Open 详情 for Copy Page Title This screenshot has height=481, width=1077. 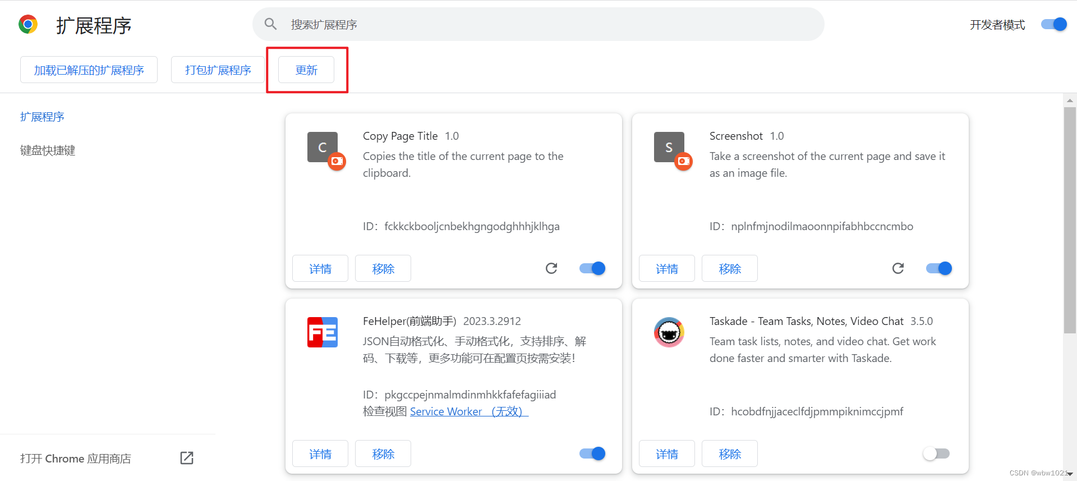(320, 268)
